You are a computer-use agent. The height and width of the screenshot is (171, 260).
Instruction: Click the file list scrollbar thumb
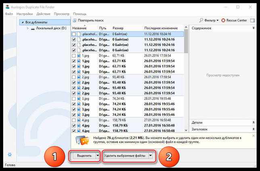(x=186, y=41)
